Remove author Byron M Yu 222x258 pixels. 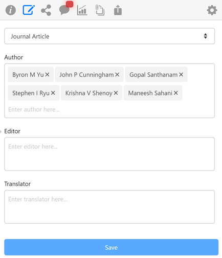click(48, 75)
